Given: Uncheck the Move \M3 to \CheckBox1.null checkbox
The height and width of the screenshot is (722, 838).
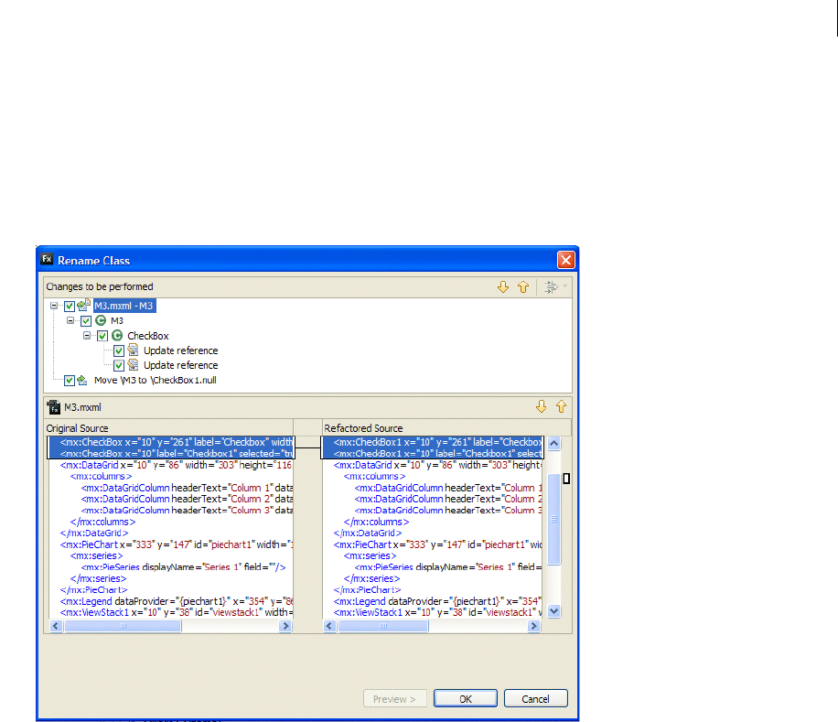Looking at the screenshot, I should (x=70, y=381).
